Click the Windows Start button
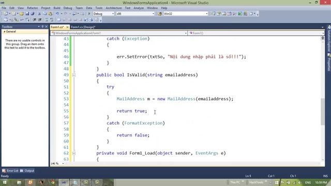 (5, 182)
